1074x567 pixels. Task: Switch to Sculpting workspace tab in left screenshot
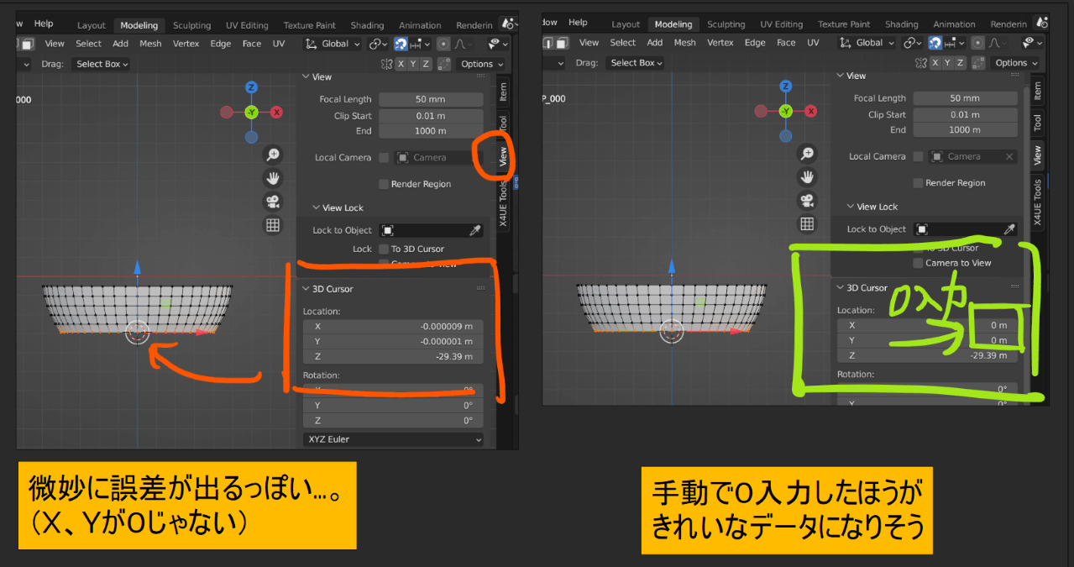191,25
